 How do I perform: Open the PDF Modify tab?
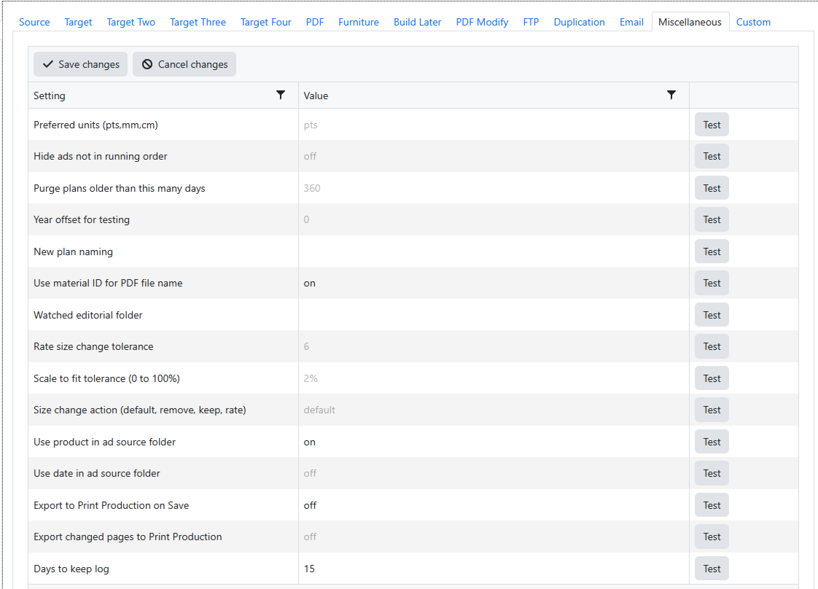click(x=482, y=22)
